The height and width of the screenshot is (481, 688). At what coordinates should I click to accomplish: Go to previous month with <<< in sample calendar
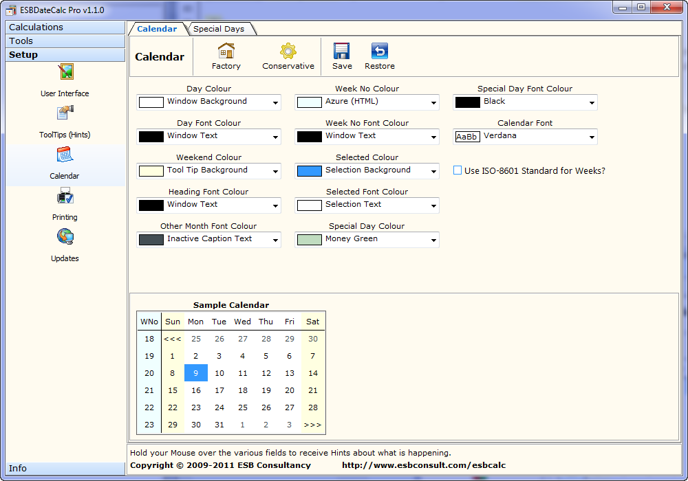173,339
